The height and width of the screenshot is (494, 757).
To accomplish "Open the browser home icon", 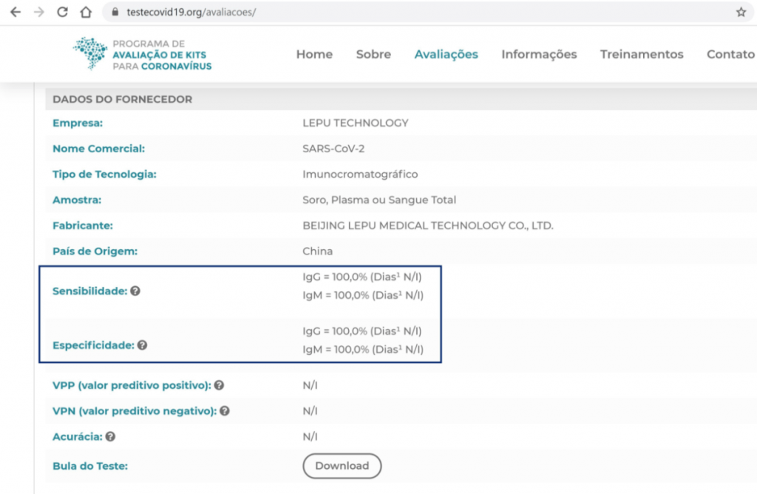I will coord(86,12).
